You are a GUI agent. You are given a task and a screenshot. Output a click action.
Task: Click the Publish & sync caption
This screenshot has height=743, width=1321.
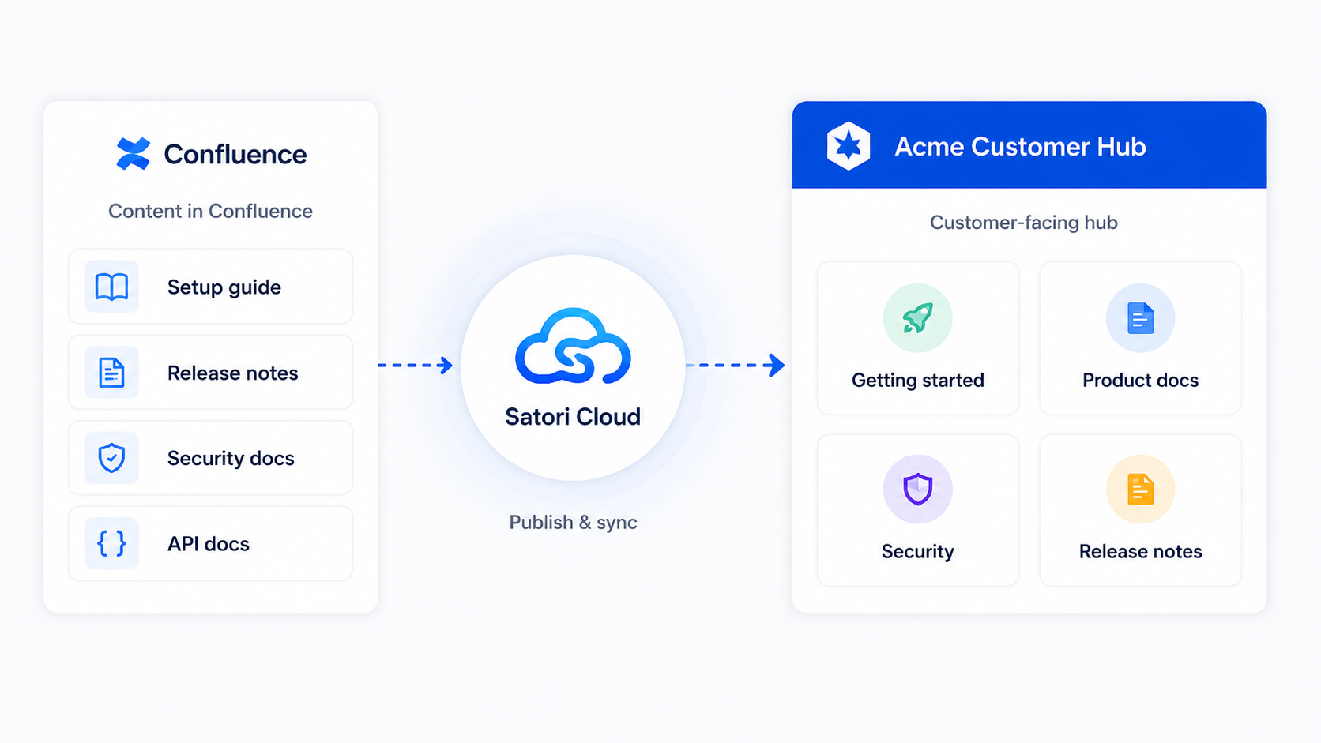(573, 523)
